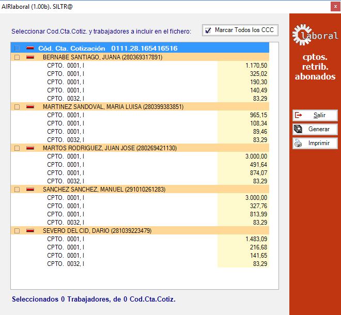Click the amount 141,65

258,256
